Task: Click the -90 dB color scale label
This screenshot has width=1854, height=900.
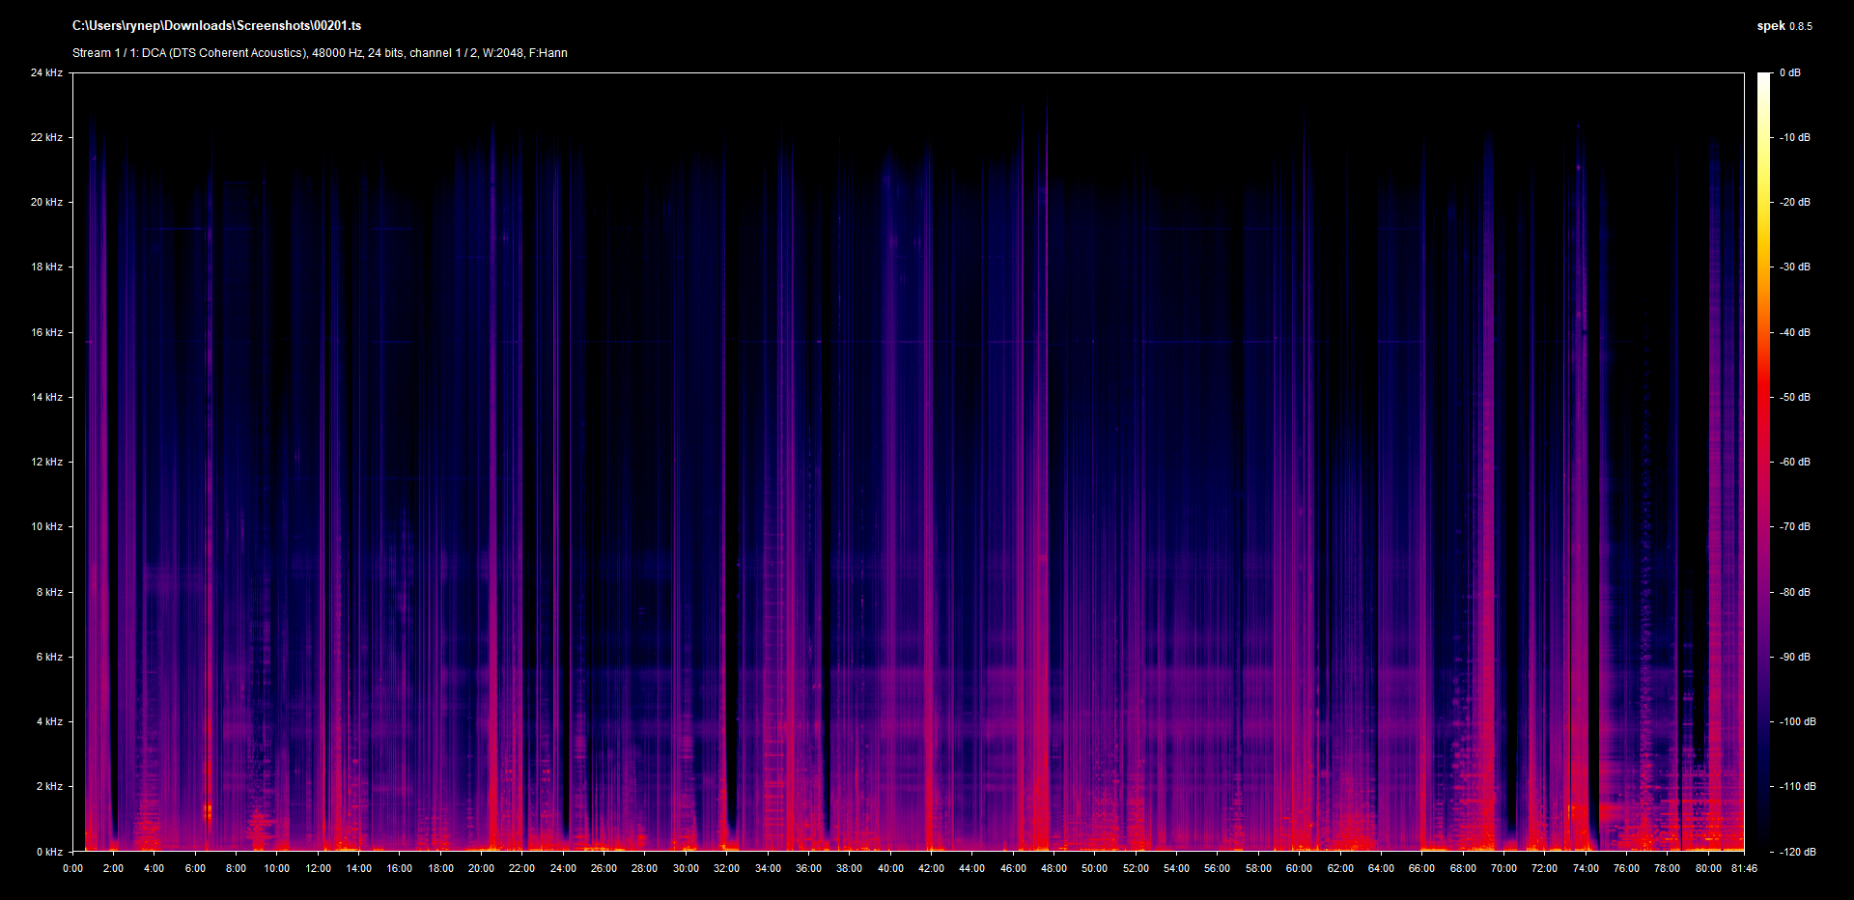Action: 1795,657
